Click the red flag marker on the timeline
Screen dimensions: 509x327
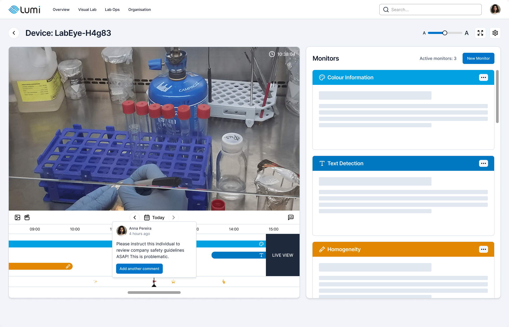[154, 281]
